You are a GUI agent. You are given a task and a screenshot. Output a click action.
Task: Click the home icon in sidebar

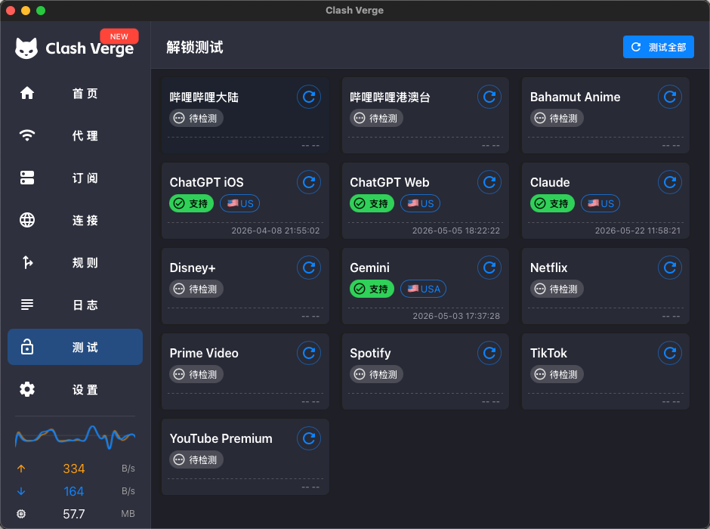point(27,93)
